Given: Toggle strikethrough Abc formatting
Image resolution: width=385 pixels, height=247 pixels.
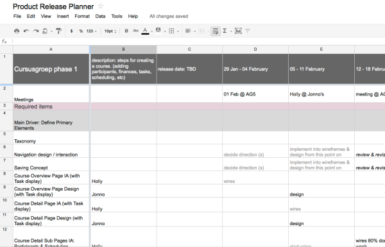Looking at the screenshot, I should click(x=135, y=31).
